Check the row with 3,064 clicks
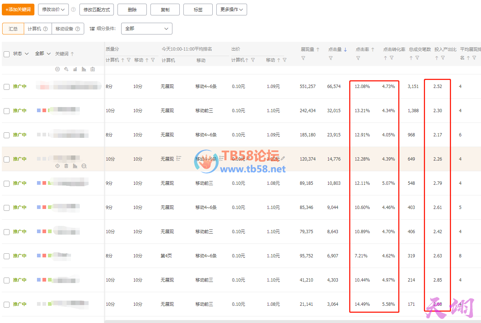This screenshot has height=323, width=481. (7, 304)
